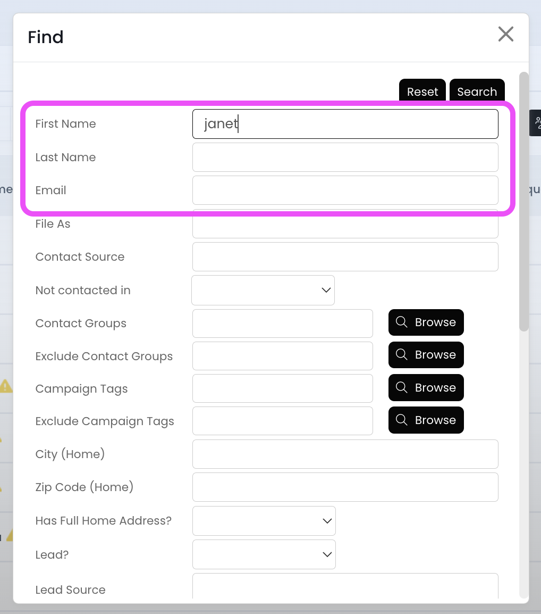Click the dialog's vertical scrollbar
This screenshot has height=614, width=541.
coord(524,202)
